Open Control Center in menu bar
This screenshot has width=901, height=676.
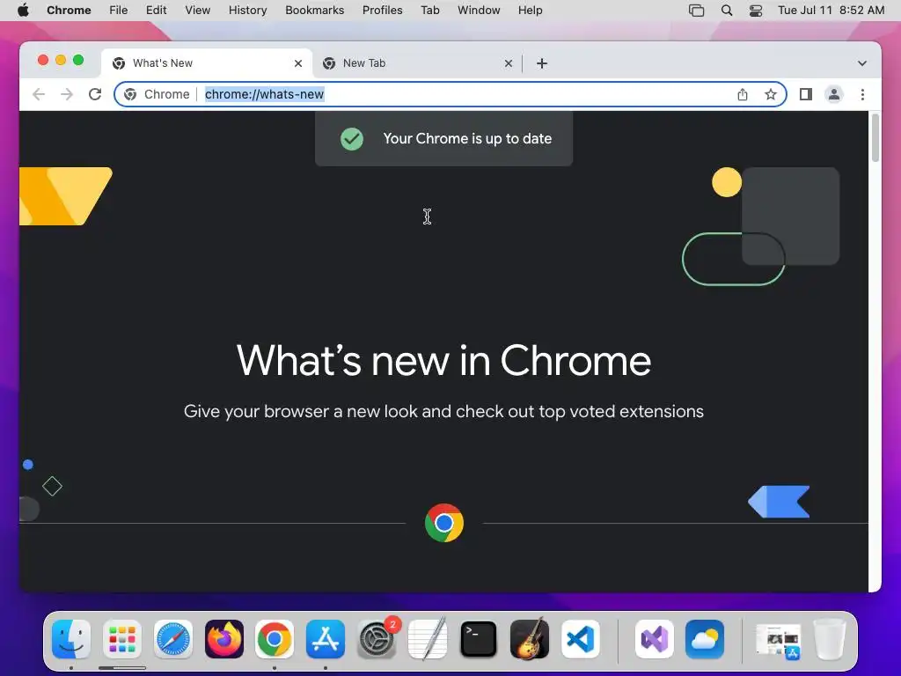tap(756, 11)
